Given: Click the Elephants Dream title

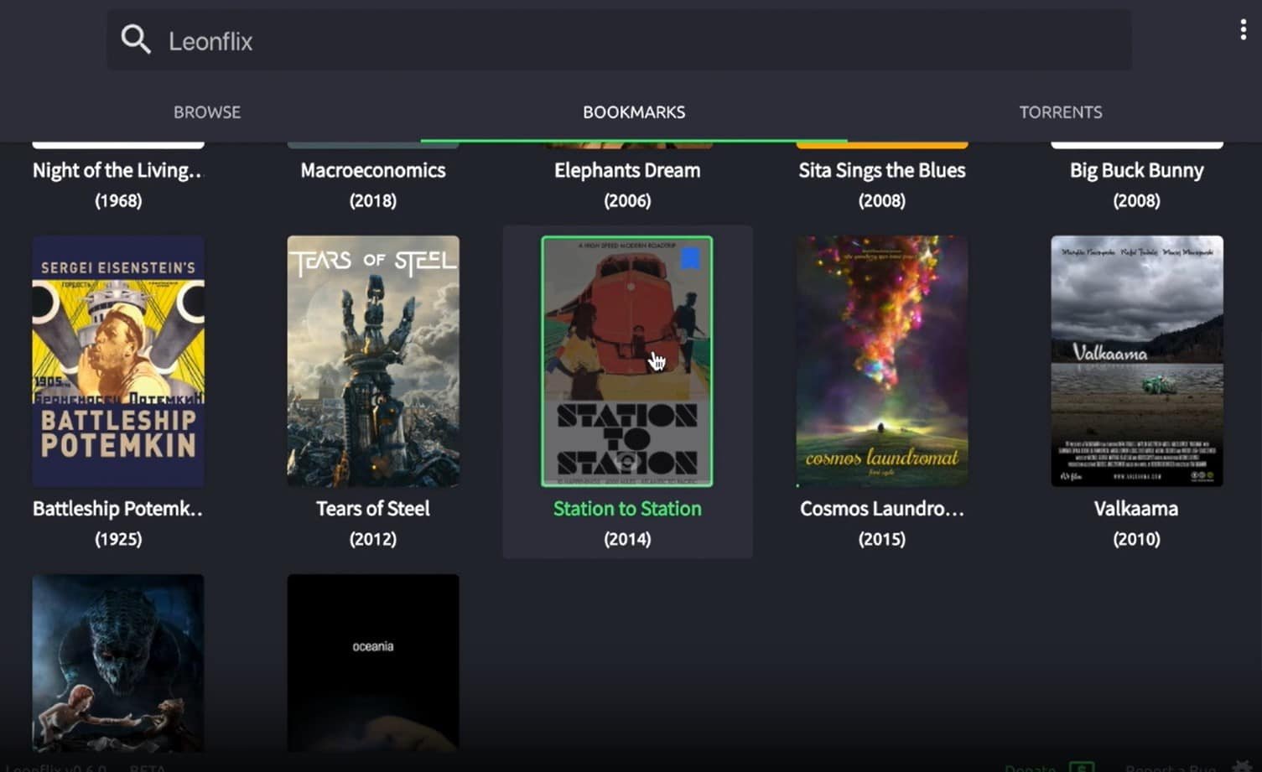Looking at the screenshot, I should point(627,170).
